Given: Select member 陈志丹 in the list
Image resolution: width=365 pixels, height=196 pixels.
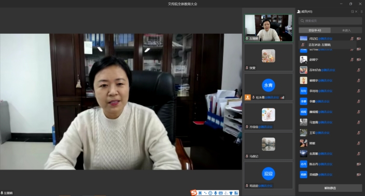Looking at the screenshot, I should (x=330, y=164).
